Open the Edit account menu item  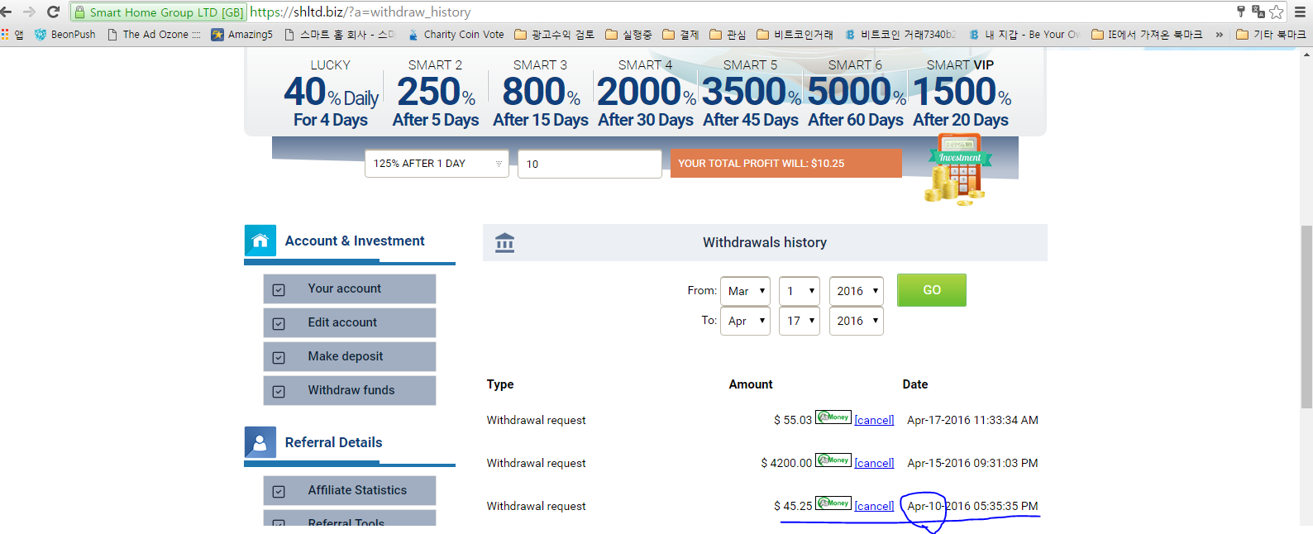tap(342, 322)
